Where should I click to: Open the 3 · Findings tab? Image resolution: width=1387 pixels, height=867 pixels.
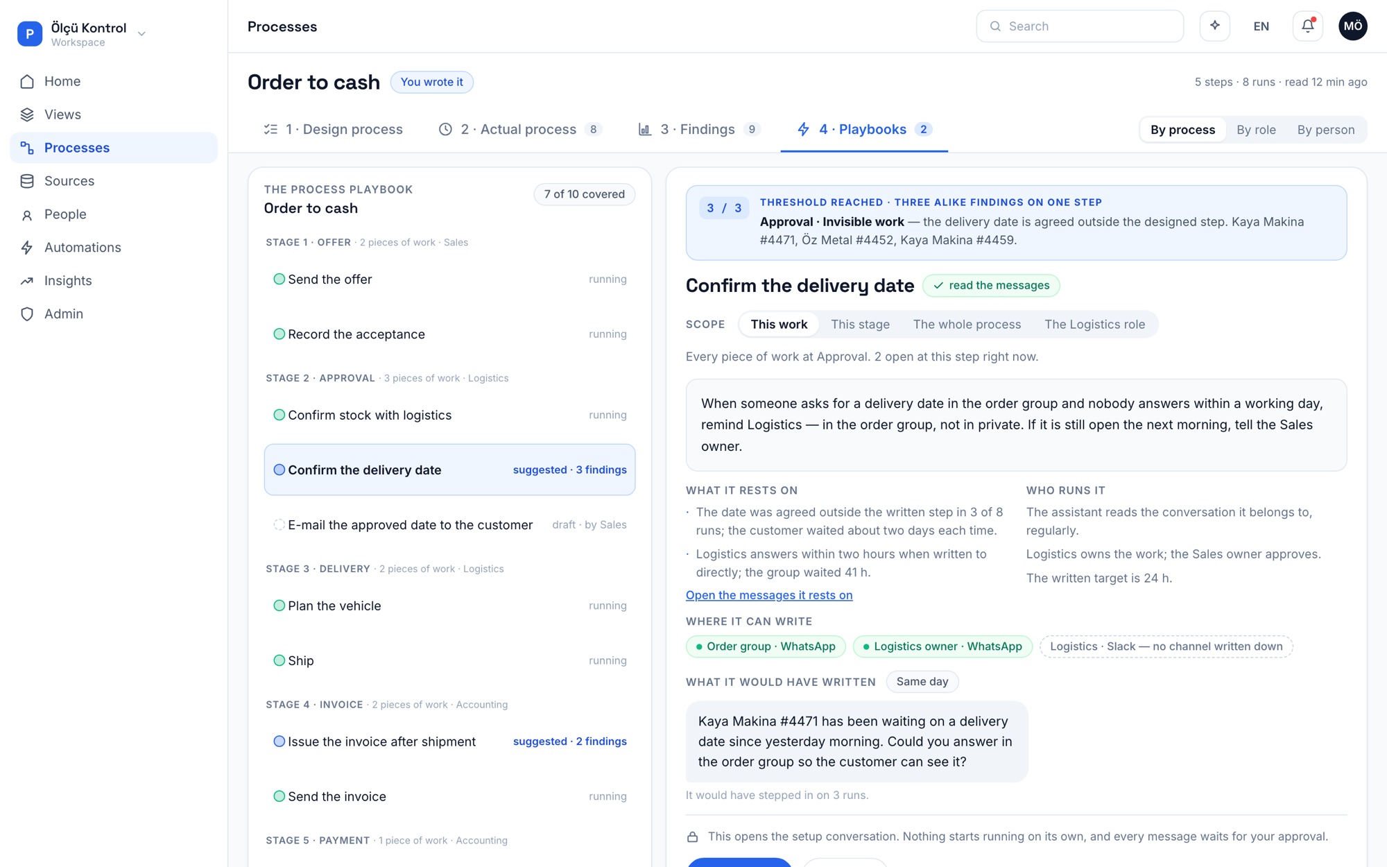[x=699, y=130]
